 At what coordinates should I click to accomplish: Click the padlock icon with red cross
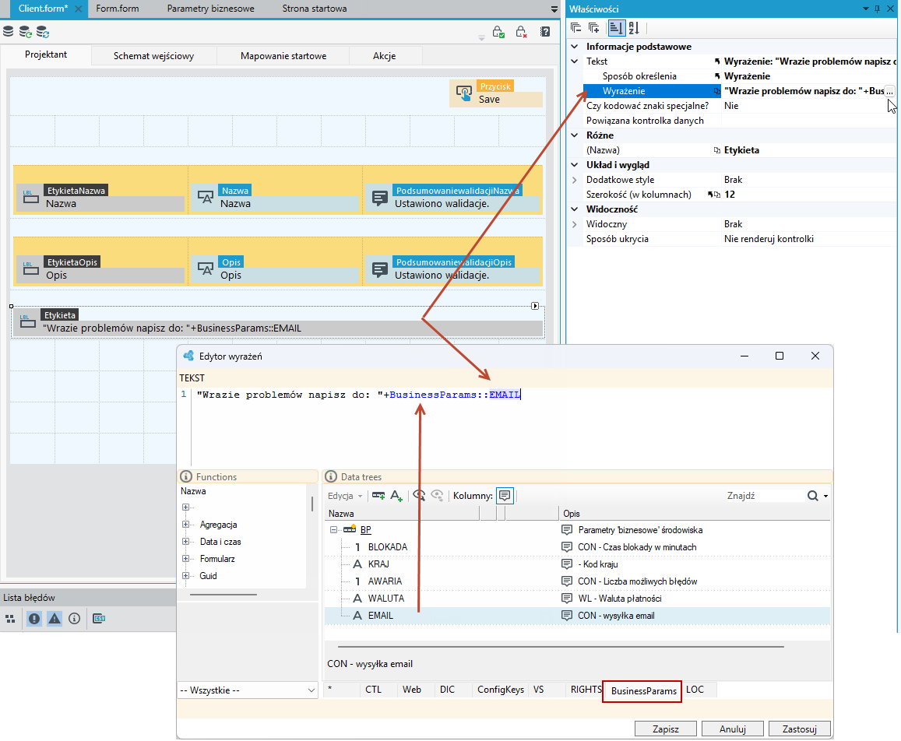(521, 32)
